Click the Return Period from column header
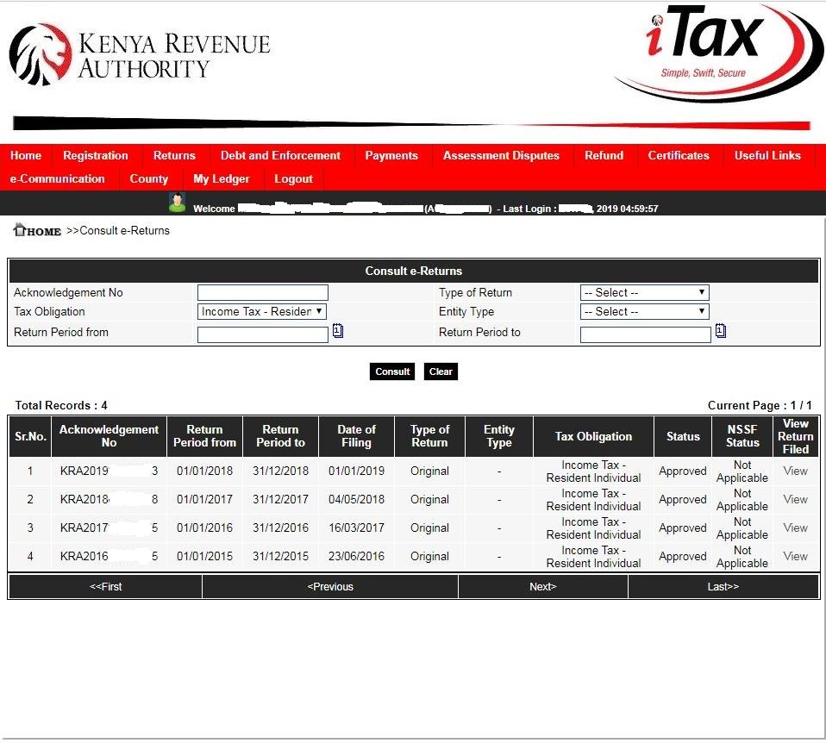This screenshot has width=826, height=743. pyautogui.click(x=204, y=436)
